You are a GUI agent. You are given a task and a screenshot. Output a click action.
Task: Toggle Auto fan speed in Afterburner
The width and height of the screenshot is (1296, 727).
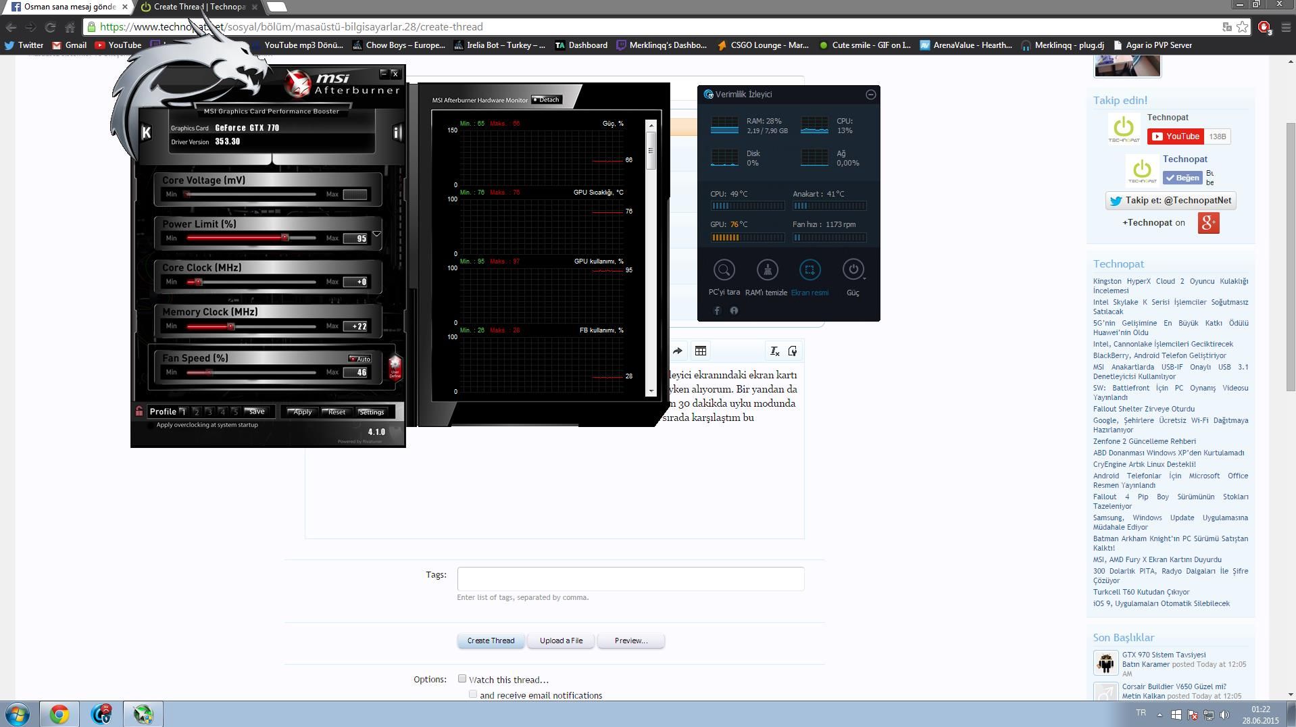[359, 359]
